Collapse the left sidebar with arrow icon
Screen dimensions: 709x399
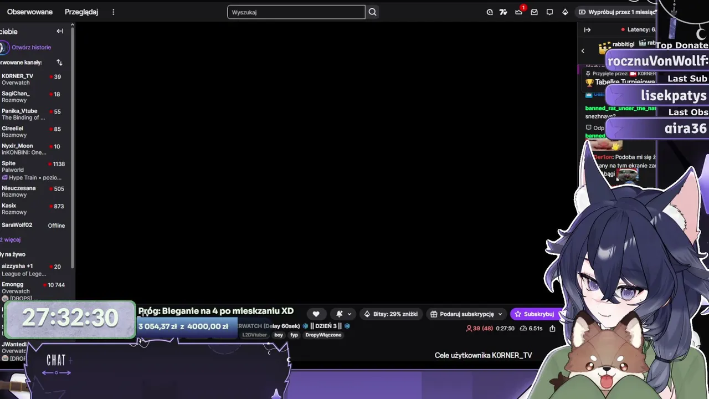coord(60,31)
